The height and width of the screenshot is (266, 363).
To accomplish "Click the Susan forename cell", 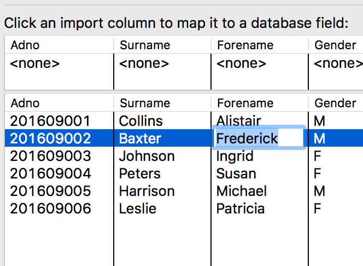I will point(236,174).
